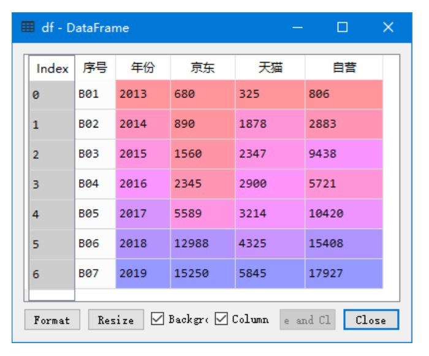Click 自营 cell 9438

[344, 154]
